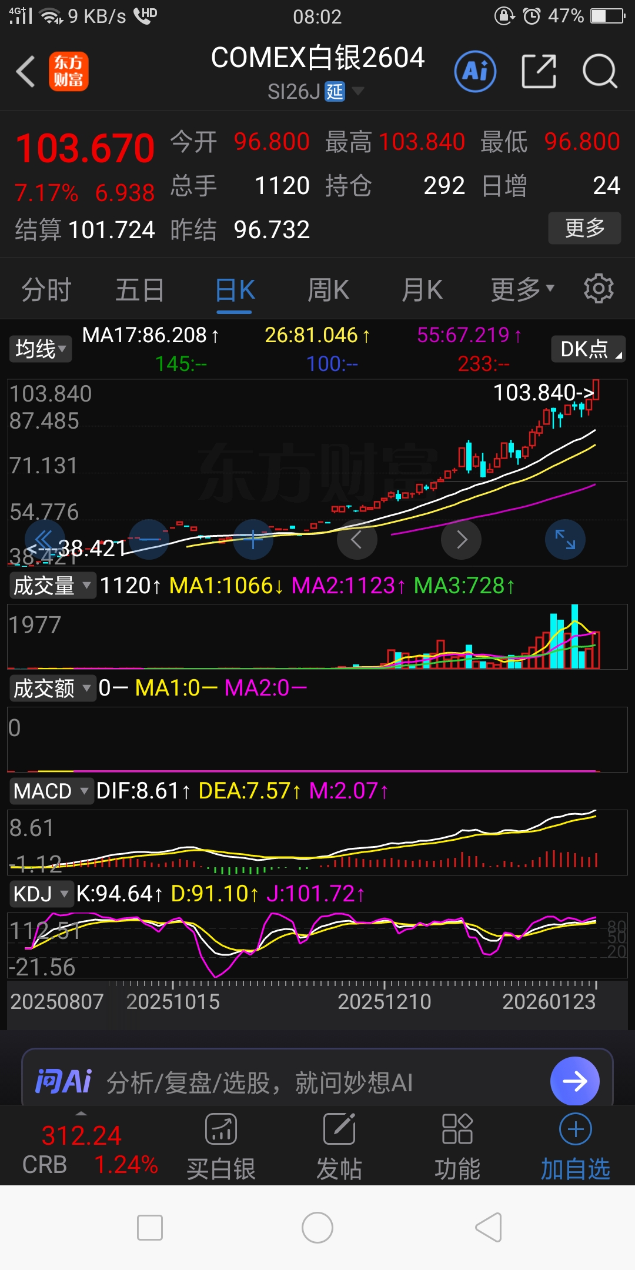Expand the 更多 period tab dropdown

[x=523, y=289]
